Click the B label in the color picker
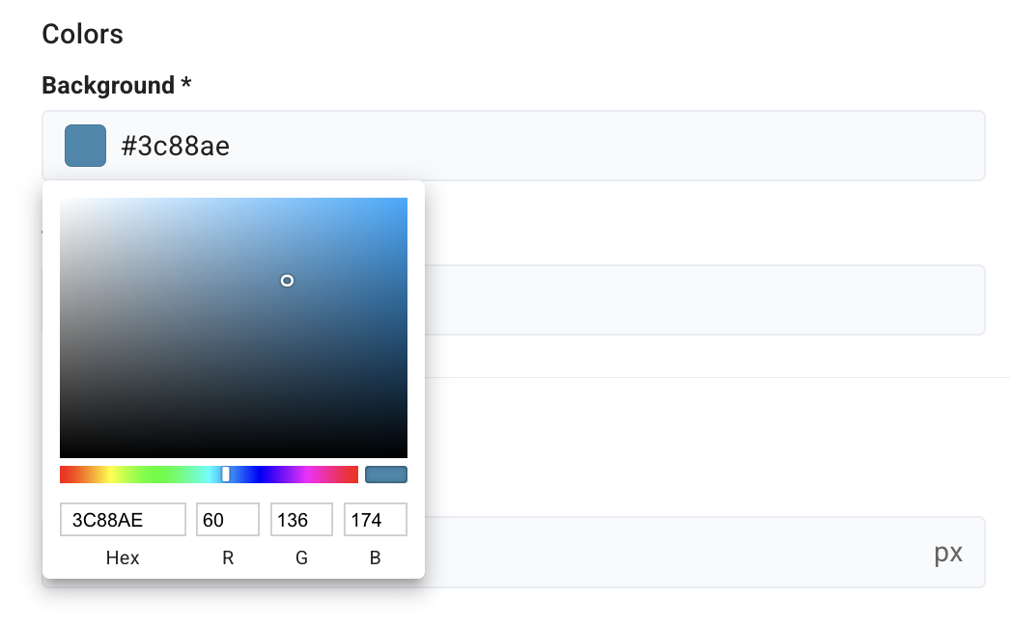Viewport: 1010px width, 625px height. pyautogui.click(x=375, y=558)
